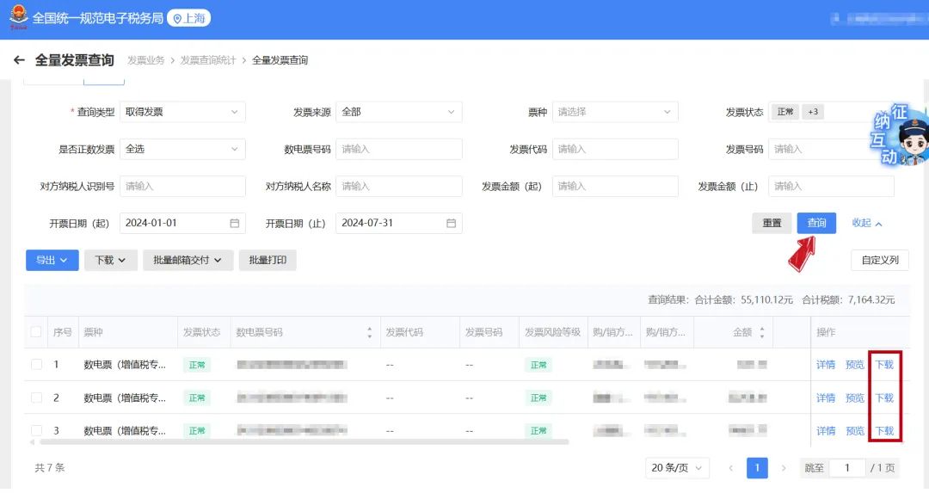Click 下载 for invoice row 3
Image resolution: width=929 pixels, height=493 pixels.
click(x=884, y=431)
